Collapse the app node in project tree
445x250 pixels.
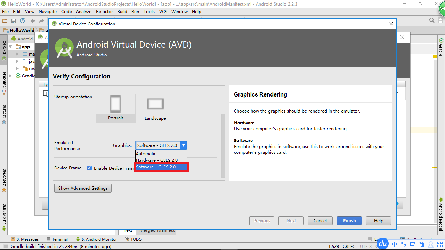pyautogui.click(x=10, y=47)
